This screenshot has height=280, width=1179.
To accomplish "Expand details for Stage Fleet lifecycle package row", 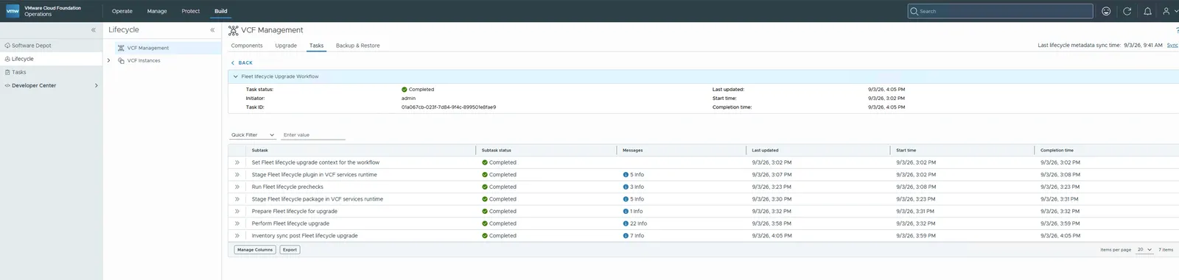I will point(237,199).
